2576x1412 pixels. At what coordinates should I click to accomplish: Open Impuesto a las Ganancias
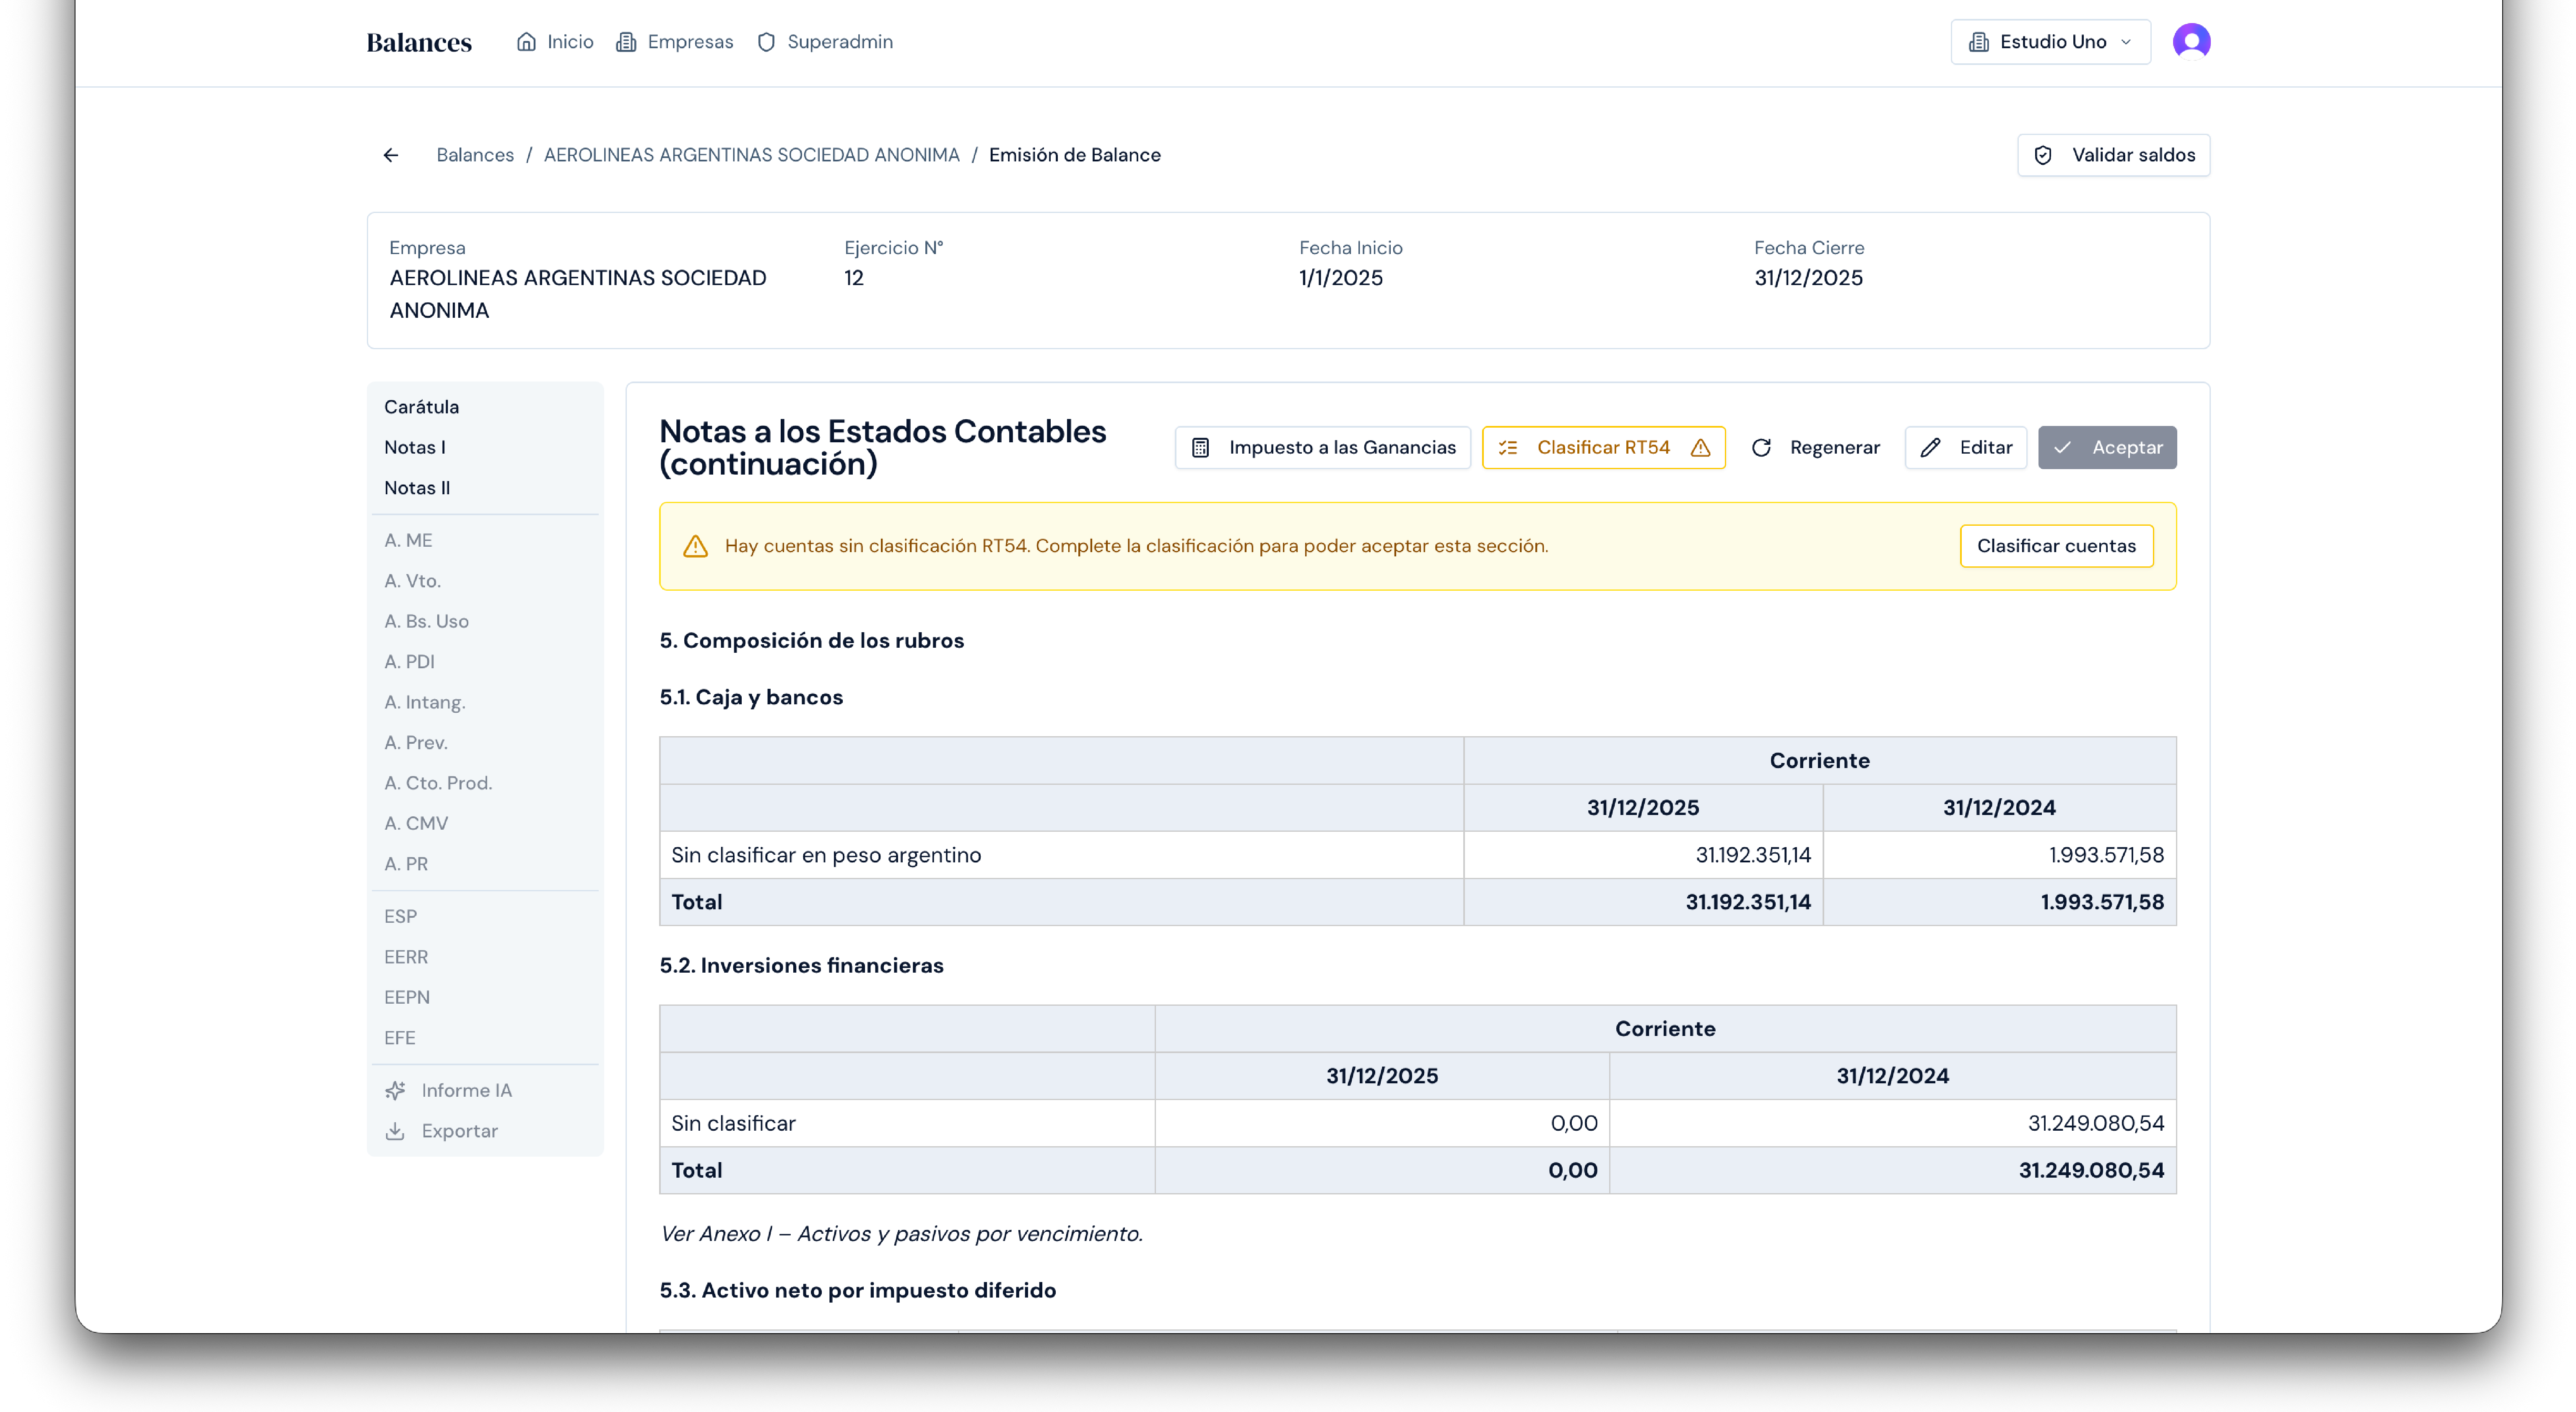click(x=1322, y=448)
